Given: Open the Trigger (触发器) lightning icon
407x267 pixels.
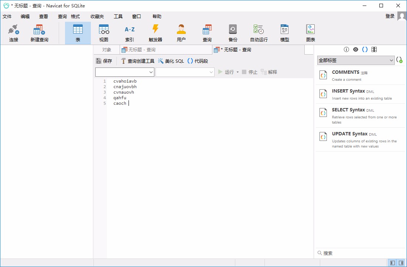Looking at the screenshot, I should click(155, 33).
